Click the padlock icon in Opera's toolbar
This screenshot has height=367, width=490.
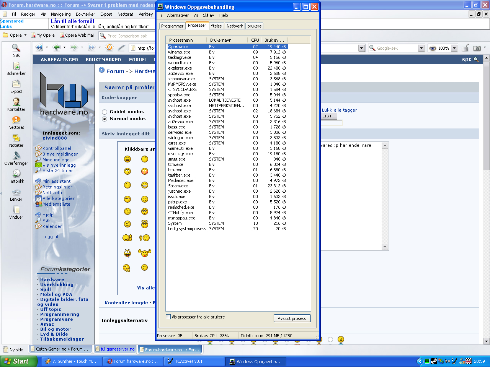[x=465, y=48]
